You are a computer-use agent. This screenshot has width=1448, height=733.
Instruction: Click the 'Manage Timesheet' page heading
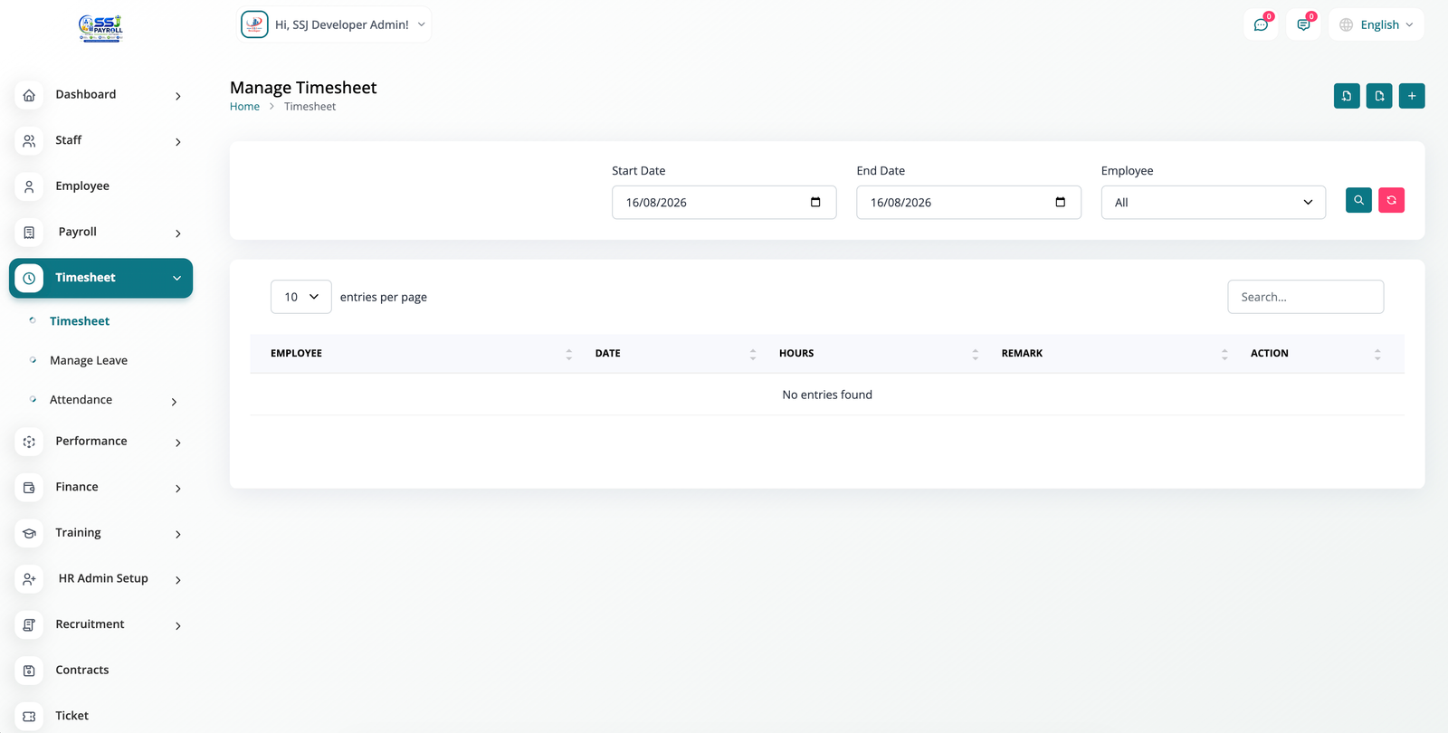303,88
